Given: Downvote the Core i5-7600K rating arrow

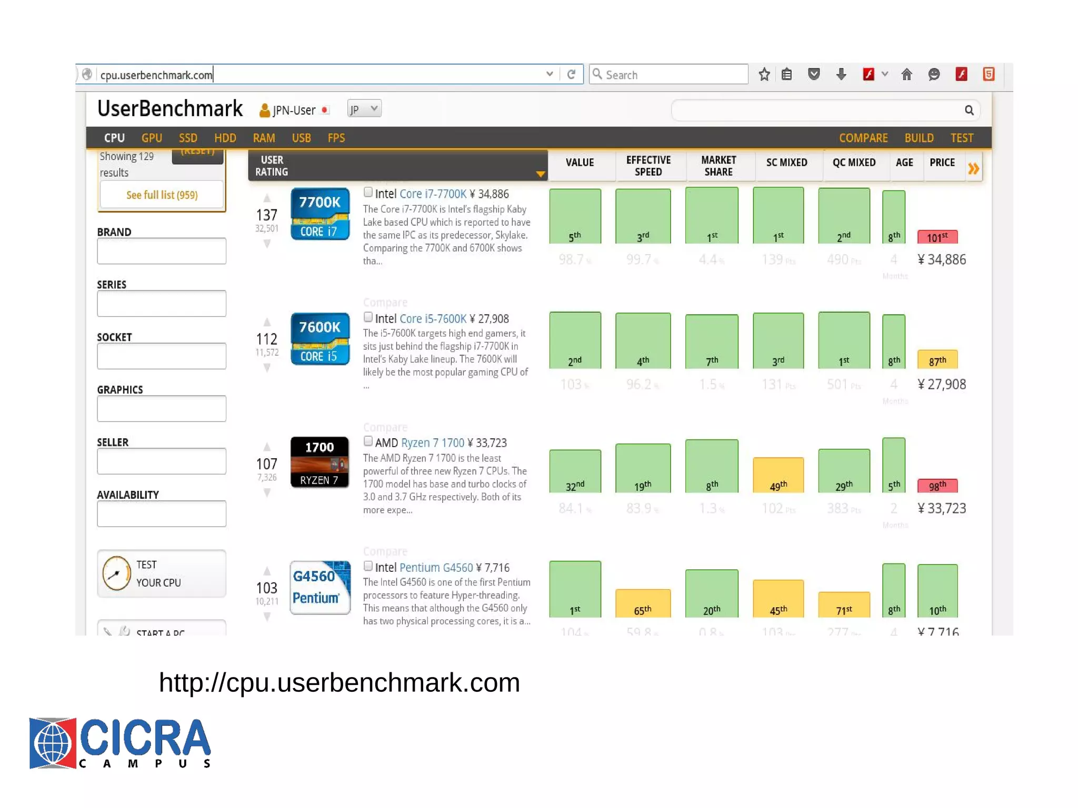Looking at the screenshot, I should coord(267,368).
